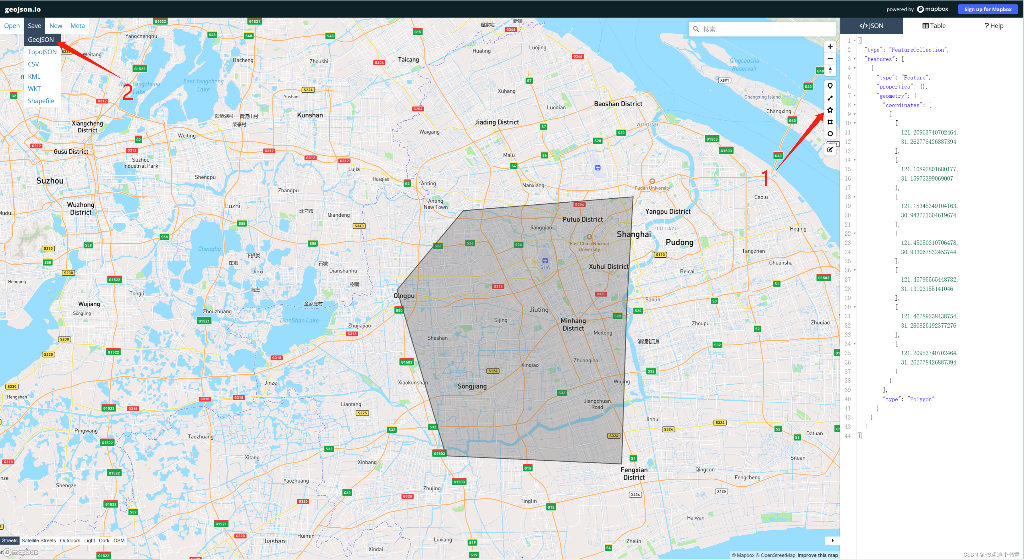This screenshot has height=560, width=1024.
Task: Collapse side panel using bottom arrow
Action: point(832,541)
